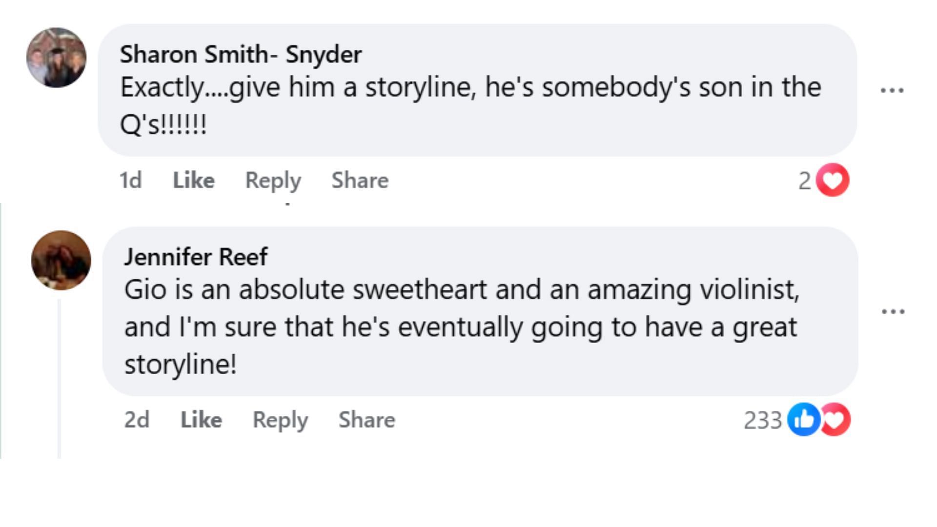Click the 1d timestamp on Sharon's comment

pyautogui.click(x=130, y=180)
